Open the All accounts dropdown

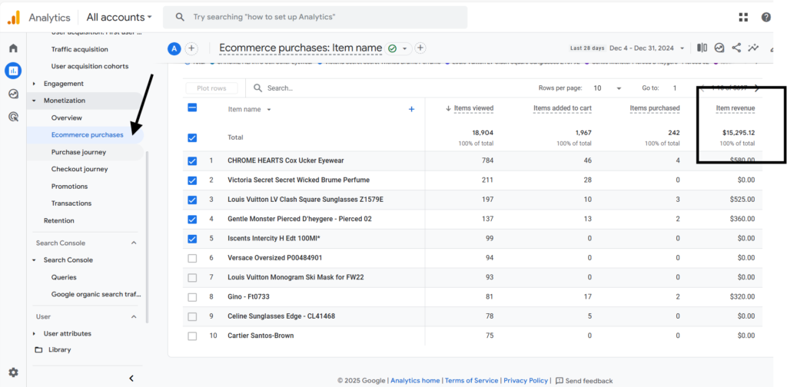(x=119, y=17)
